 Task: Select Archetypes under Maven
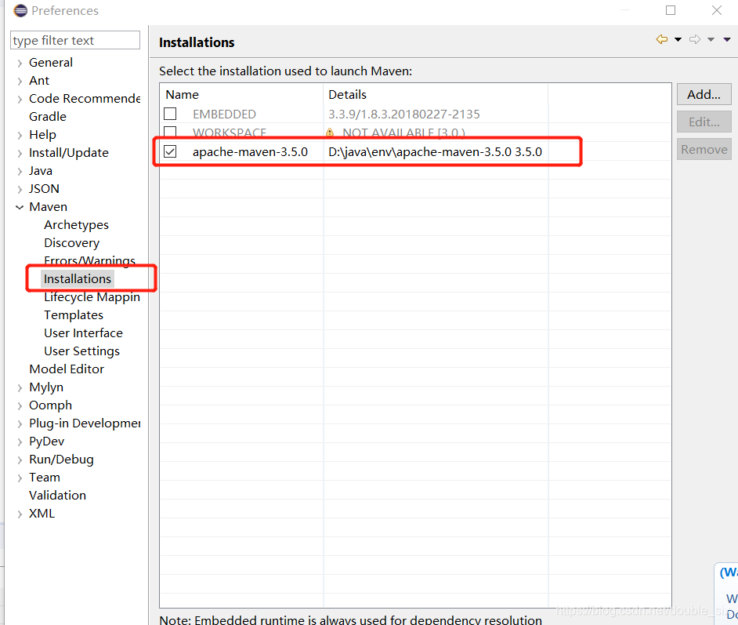click(x=76, y=224)
